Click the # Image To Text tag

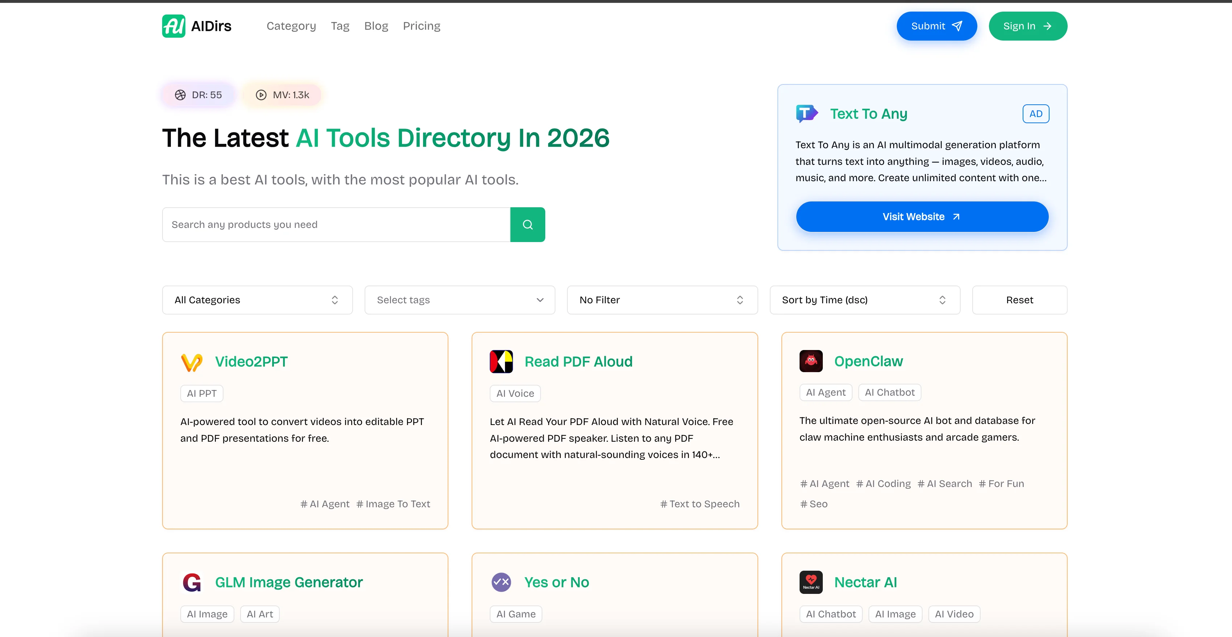click(393, 504)
